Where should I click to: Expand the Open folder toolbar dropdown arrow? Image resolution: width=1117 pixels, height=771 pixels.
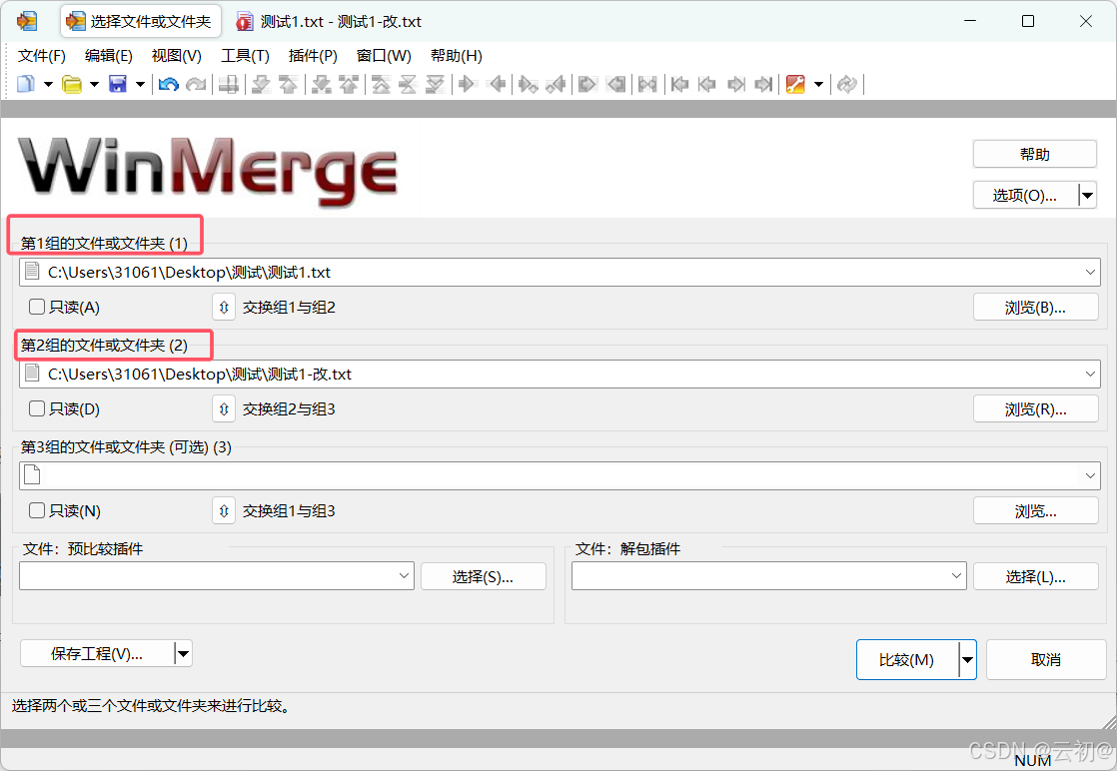tap(94, 84)
